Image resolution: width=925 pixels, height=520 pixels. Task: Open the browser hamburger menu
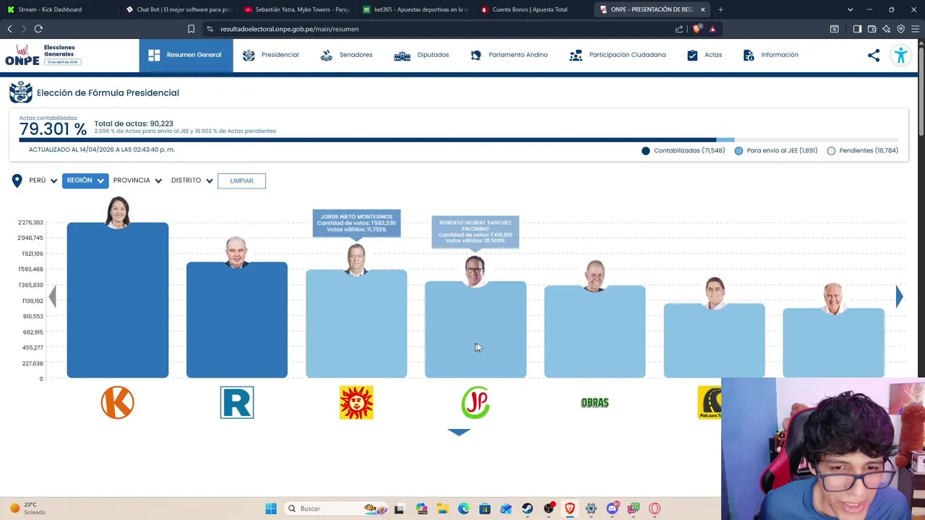click(916, 29)
